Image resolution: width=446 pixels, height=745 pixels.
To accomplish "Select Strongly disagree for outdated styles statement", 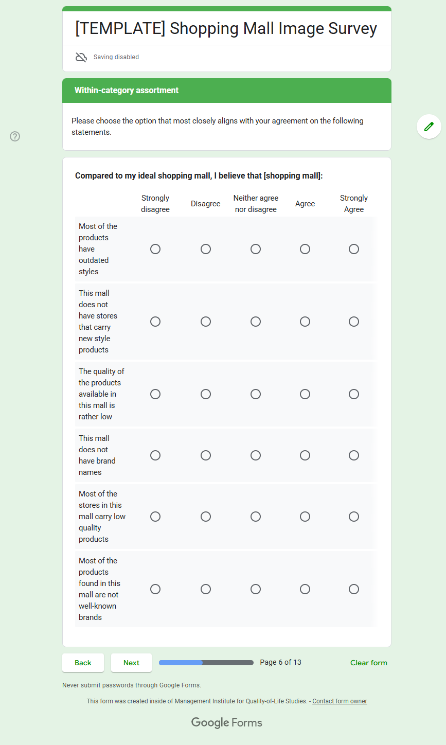I will (155, 249).
